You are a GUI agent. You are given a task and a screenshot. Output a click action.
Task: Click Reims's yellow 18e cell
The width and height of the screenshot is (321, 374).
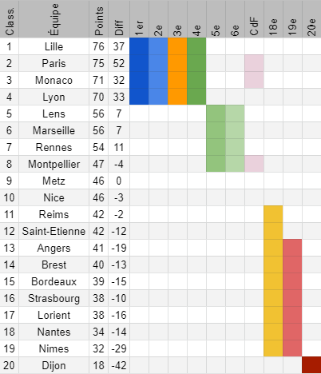coord(273,214)
